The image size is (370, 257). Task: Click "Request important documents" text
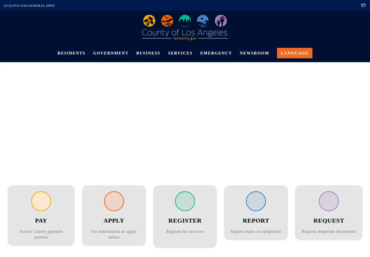[329, 232]
